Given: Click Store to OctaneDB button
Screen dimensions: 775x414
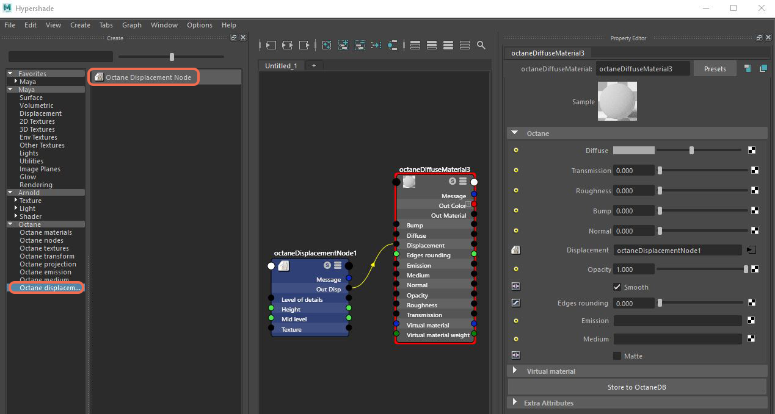Looking at the screenshot, I should pyautogui.click(x=637, y=387).
